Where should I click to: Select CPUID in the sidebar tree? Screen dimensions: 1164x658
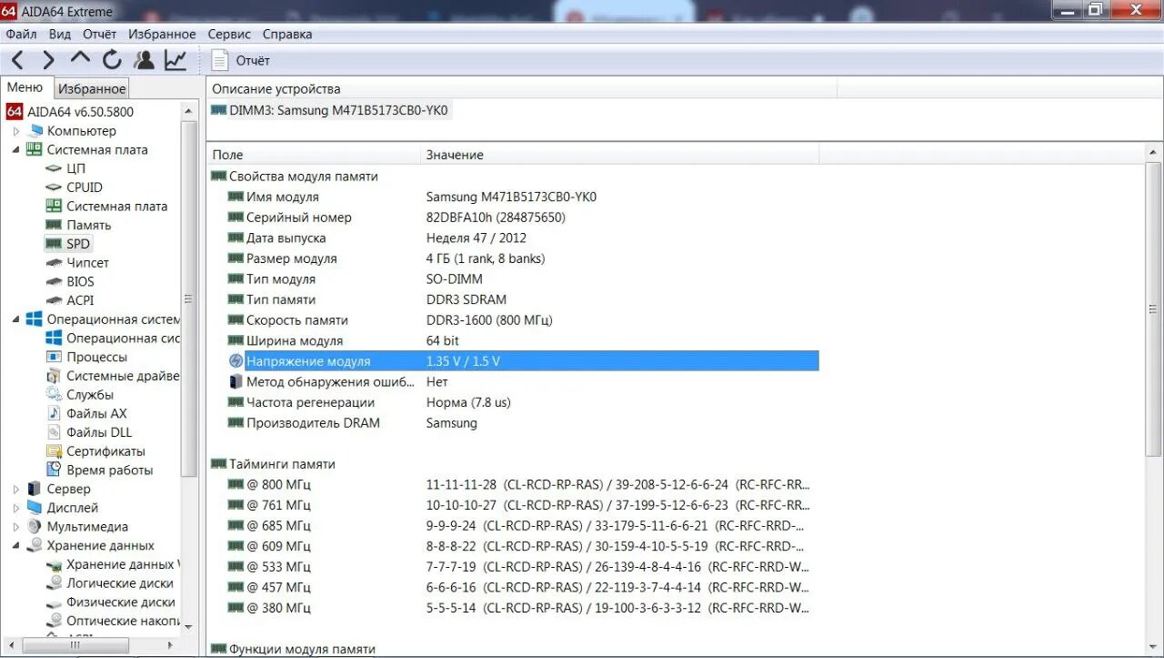[84, 187]
